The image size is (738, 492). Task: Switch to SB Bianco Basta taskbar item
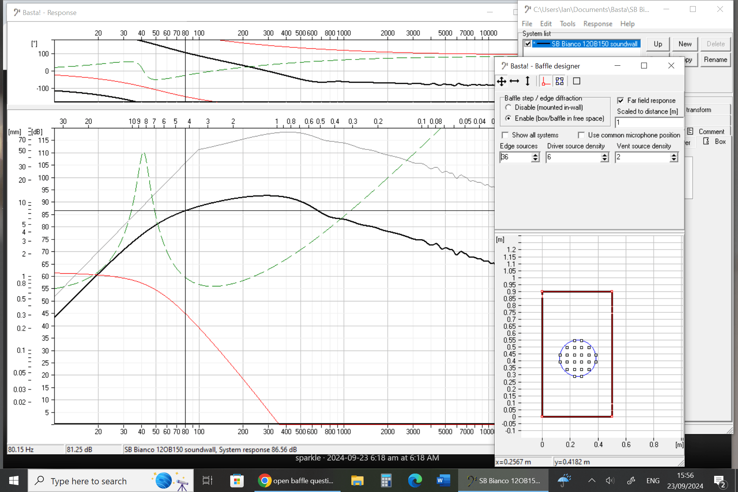click(x=503, y=480)
